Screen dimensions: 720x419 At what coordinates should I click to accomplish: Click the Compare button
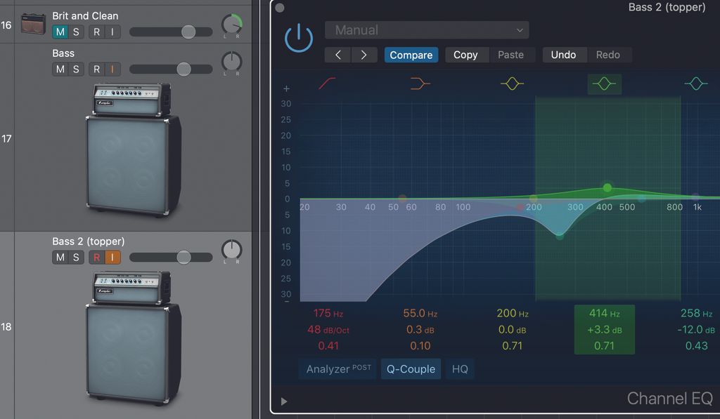tap(411, 55)
